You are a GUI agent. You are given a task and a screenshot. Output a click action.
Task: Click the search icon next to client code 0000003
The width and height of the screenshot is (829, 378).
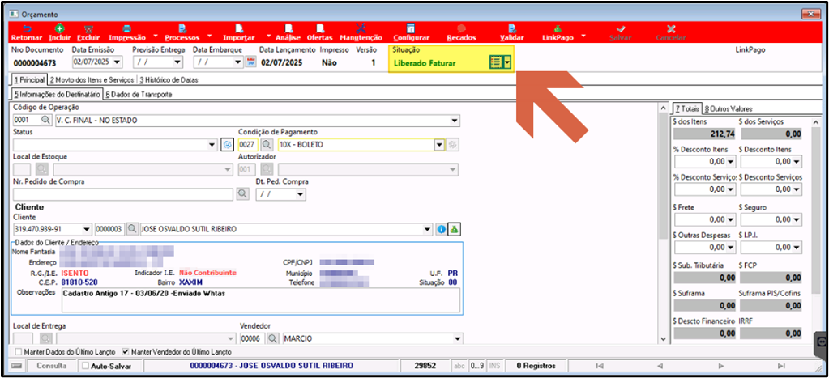(x=132, y=230)
